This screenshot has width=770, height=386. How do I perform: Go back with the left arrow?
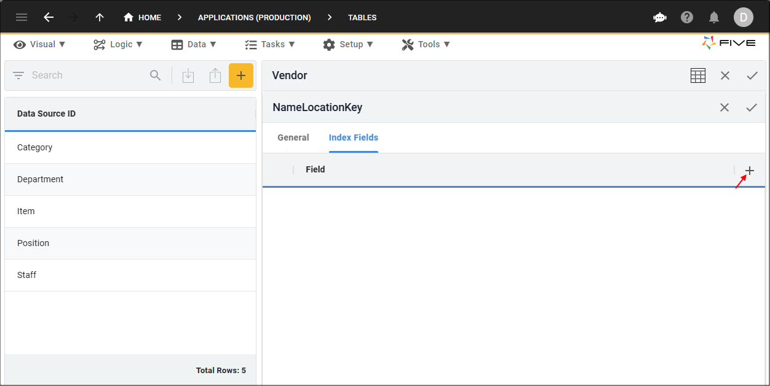(49, 17)
